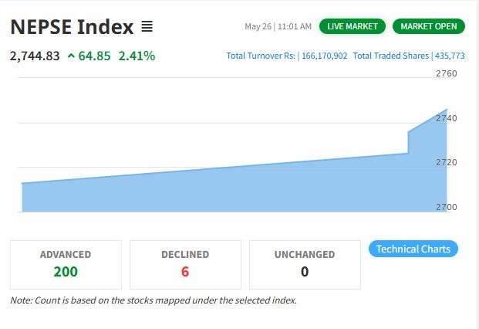Click the Total Traded Shares value

click(450, 56)
